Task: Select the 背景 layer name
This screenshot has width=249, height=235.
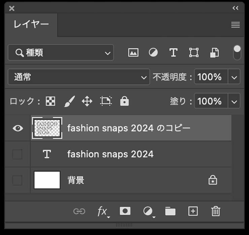Action: [76, 180]
